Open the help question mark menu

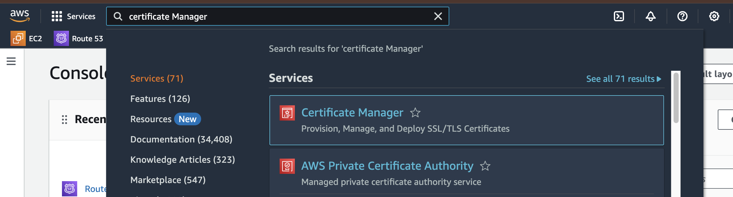point(682,16)
